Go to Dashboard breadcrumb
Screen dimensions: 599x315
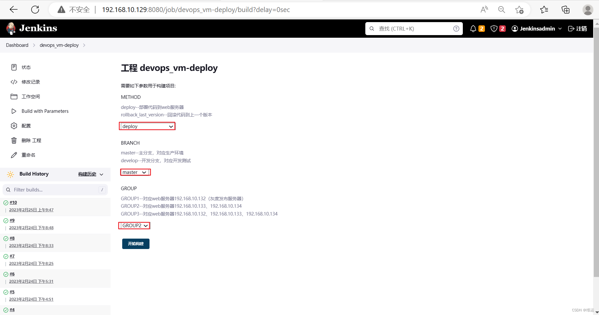17,45
